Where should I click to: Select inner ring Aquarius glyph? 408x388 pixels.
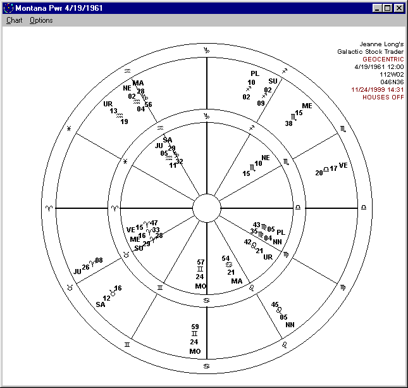click(160, 128)
